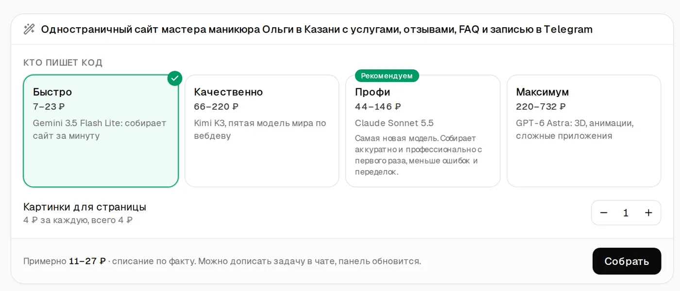This screenshot has height=291, width=680.
Task: Click the Kimi K3 description text
Action: (260, 129)
